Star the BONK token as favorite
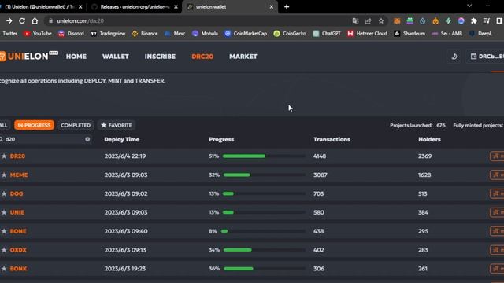 point(4,269)
